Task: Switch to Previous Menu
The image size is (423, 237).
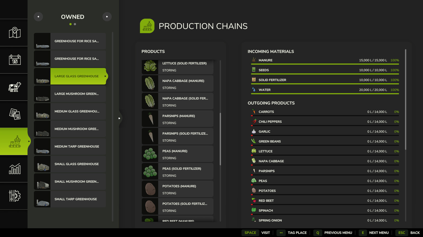Action: pyautogui.click(x=333, y=233)
